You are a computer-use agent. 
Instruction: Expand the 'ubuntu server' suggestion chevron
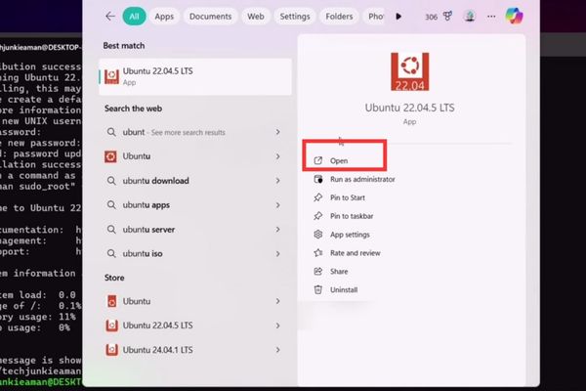pyautogui.click(x=279, y=231)
